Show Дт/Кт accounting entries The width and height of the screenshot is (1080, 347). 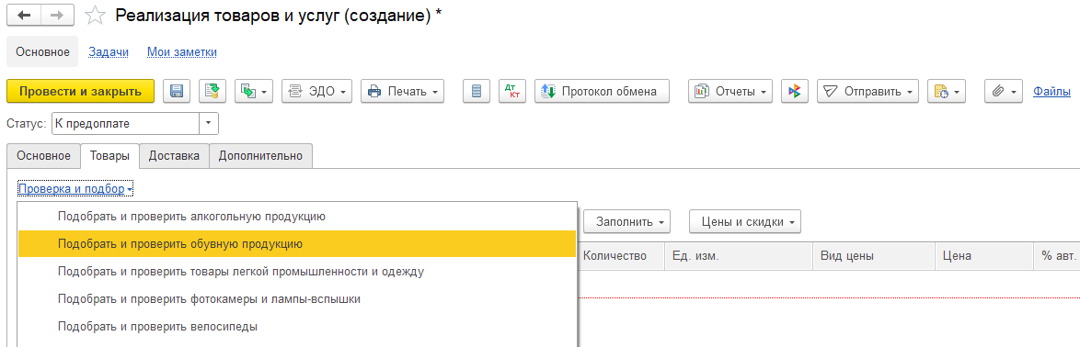click(511, 91)
